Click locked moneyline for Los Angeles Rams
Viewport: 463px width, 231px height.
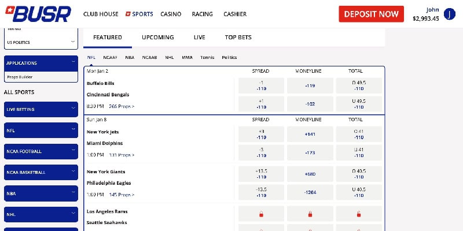pos(310,214)
